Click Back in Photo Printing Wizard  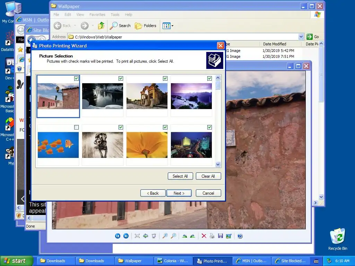tap(153, 193)
